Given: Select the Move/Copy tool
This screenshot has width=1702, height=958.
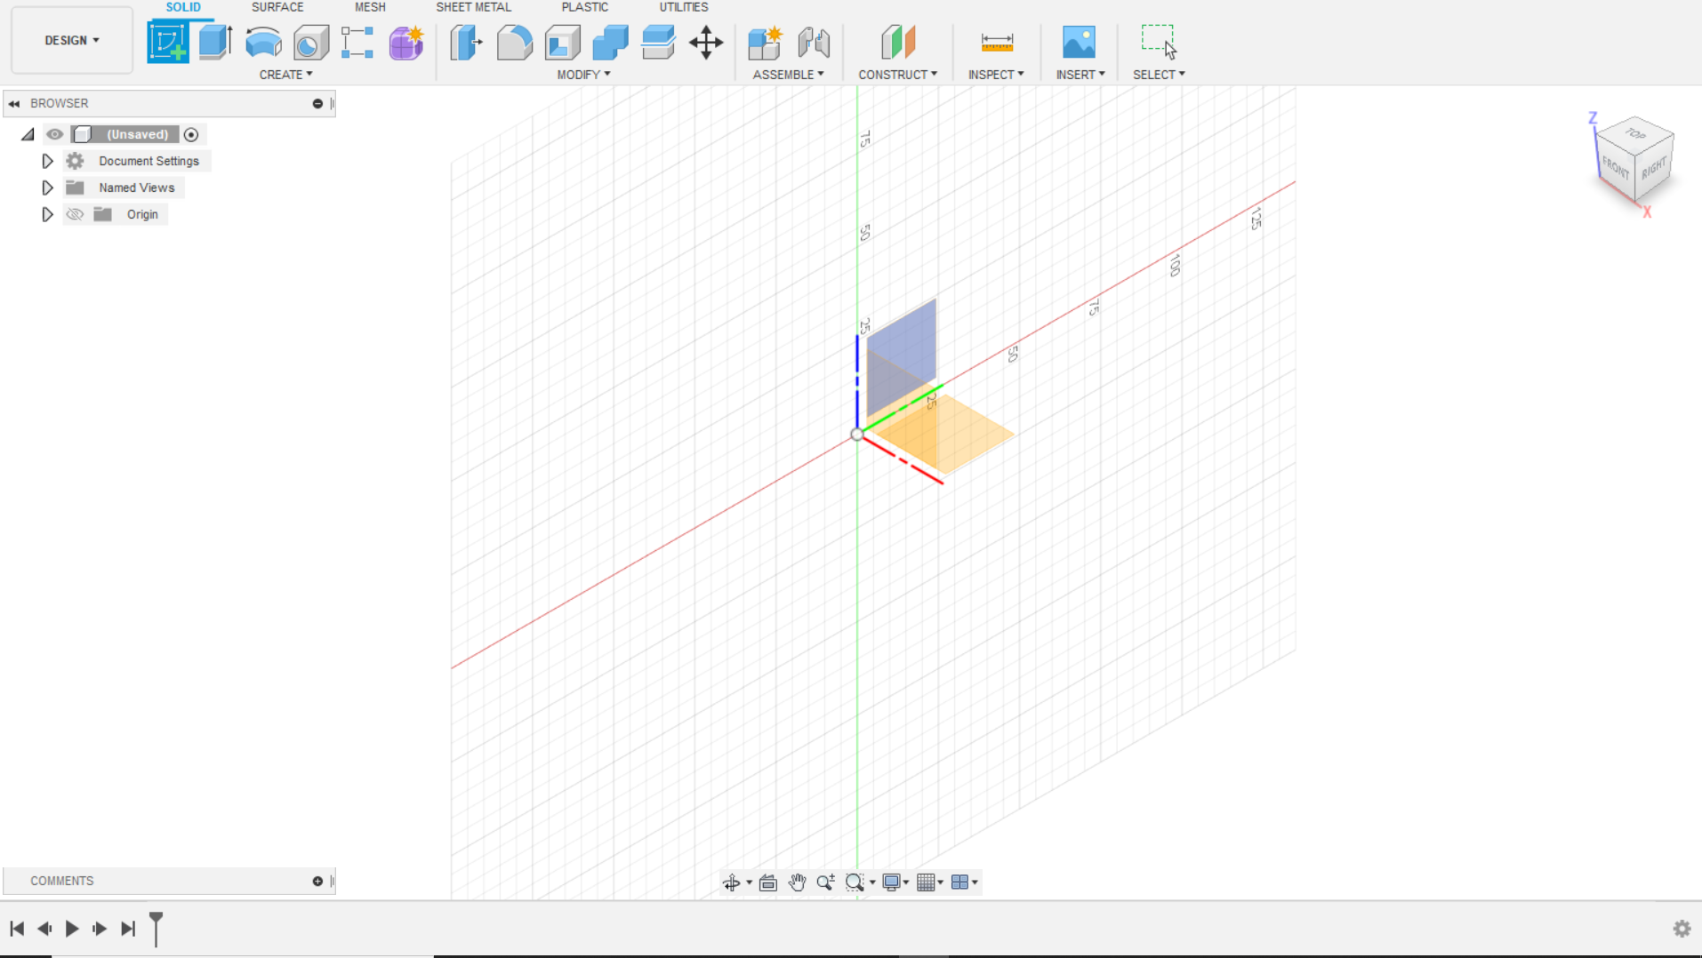Looking at the screenshot, I should tap(706, 43).
